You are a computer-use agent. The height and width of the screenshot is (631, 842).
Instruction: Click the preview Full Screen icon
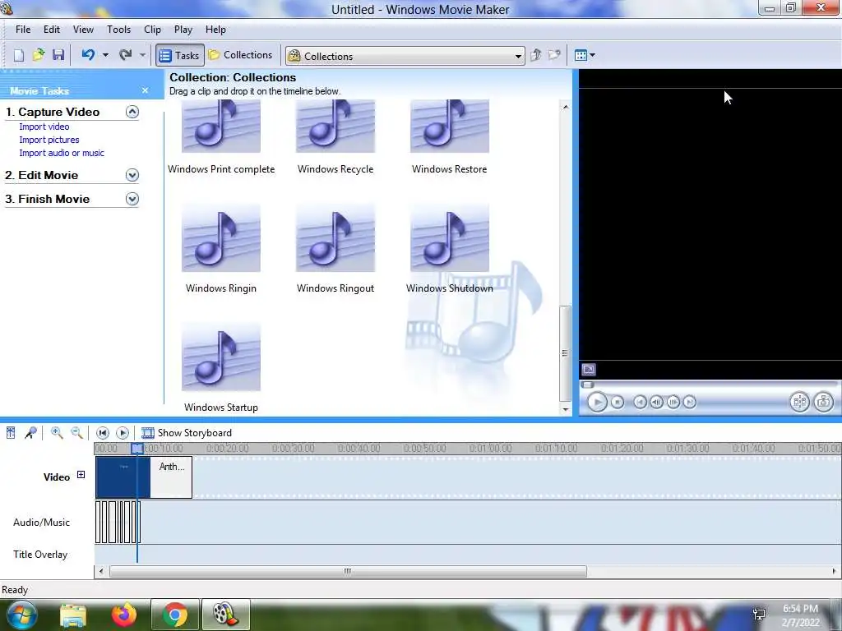tap(589, 370)
